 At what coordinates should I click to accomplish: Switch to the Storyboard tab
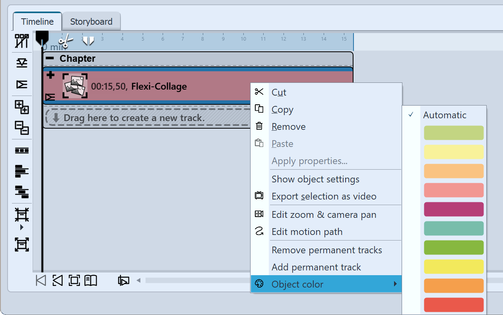click(x=91, y=22)
